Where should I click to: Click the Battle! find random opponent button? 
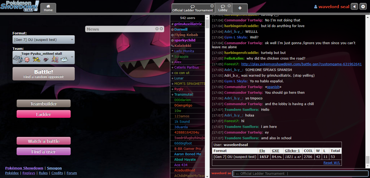[44, 74]
